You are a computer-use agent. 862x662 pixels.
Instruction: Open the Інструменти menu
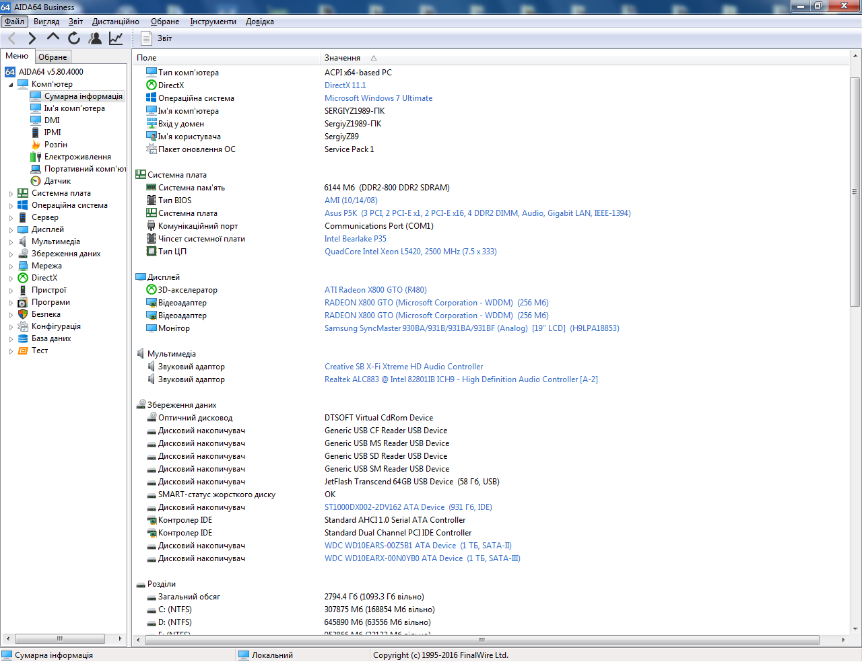pos(213,22)
